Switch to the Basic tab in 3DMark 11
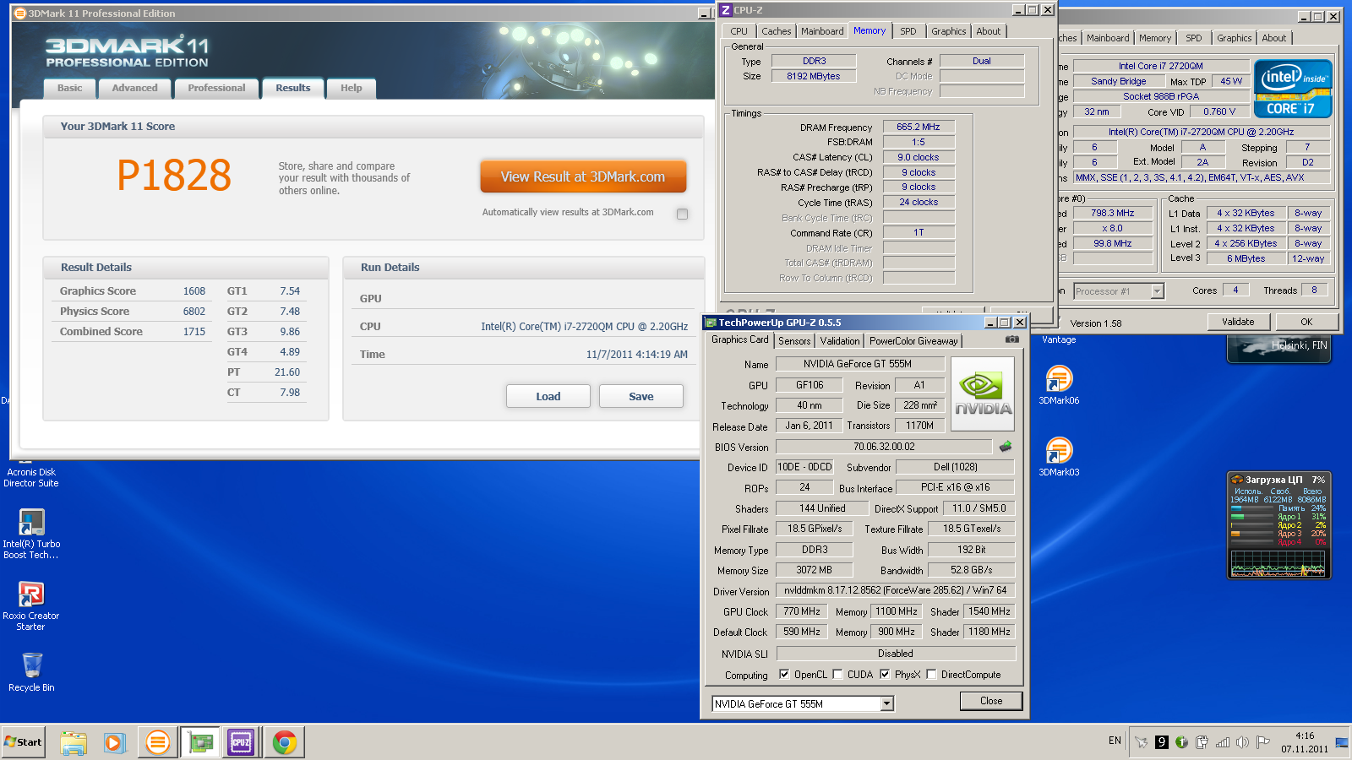 pyautogui.click(x=70, y=88)
